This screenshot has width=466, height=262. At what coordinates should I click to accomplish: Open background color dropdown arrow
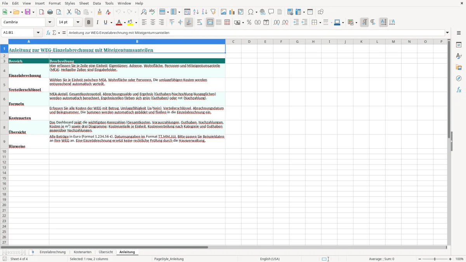coord(136,23)
